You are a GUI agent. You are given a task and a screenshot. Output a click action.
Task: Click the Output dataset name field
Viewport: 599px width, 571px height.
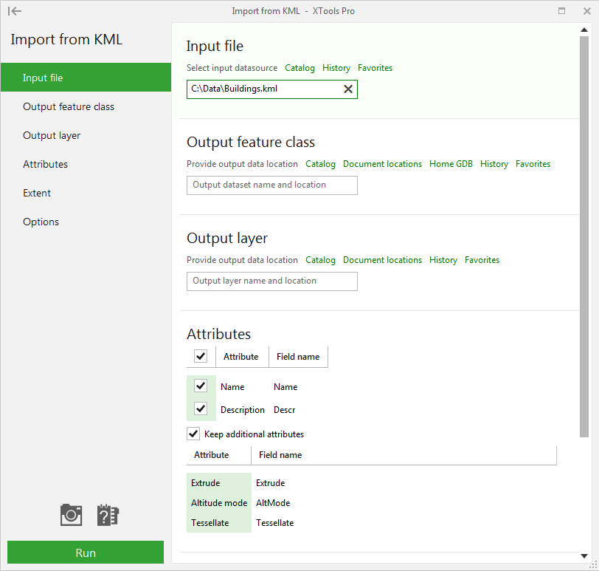[271, 185]
